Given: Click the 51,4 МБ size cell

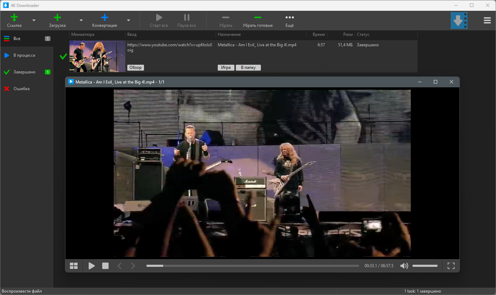Looking at the screenshot, I should pyautogui.click(x=345, y=45).
